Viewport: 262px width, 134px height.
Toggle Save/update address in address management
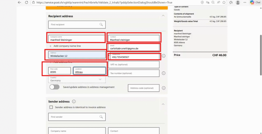tap(54, 87)
